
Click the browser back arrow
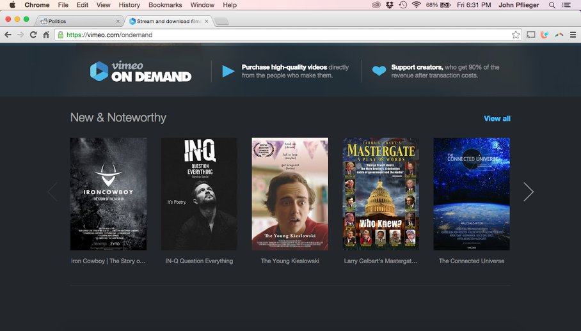[8, 35]
